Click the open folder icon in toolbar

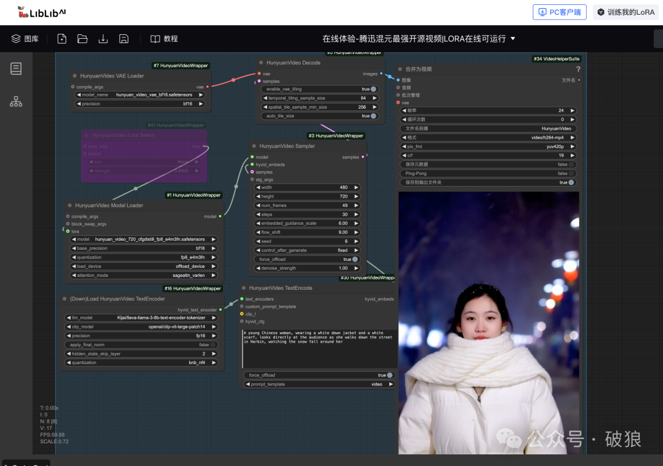82,38
